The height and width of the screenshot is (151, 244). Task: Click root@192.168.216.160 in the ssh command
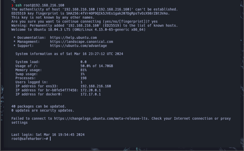(44, 5)
